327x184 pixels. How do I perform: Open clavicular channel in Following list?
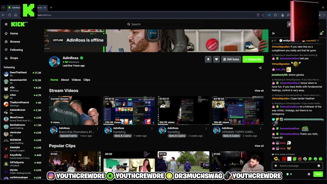click(x=22, y=134)
